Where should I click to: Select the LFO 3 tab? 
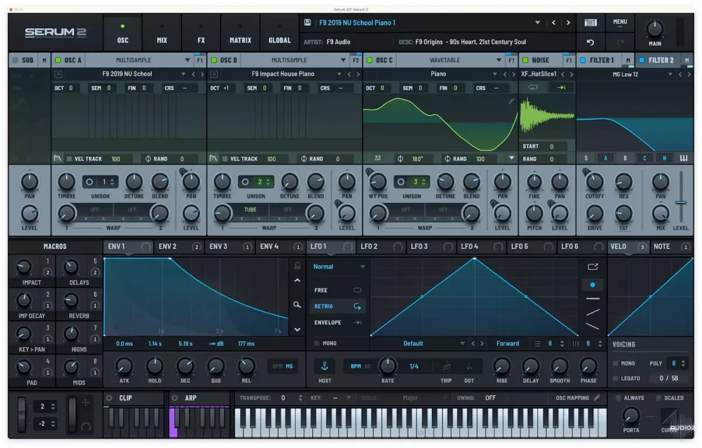[431, 246]
